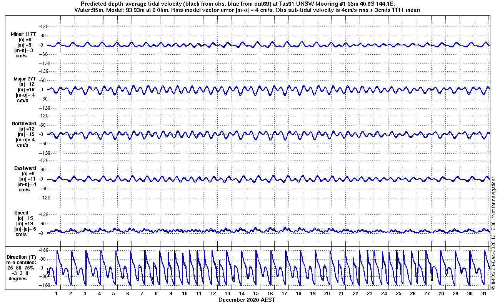Click the 'December 2020 AEST' axis title
The width and height of the screenshot is (500, 308).
(247, 300)
